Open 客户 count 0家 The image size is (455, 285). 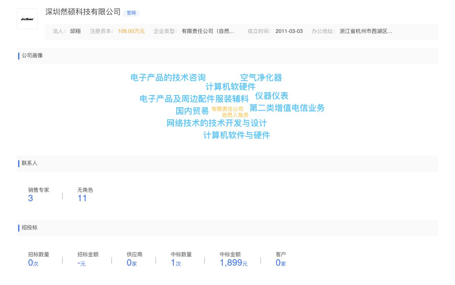tap(281, 263)
